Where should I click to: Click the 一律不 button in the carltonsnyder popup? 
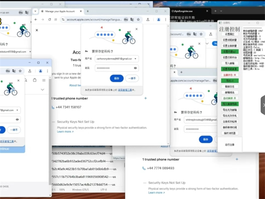(x=131, y=78)
